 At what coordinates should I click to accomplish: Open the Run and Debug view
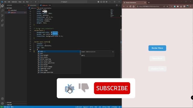pos(2,20)
